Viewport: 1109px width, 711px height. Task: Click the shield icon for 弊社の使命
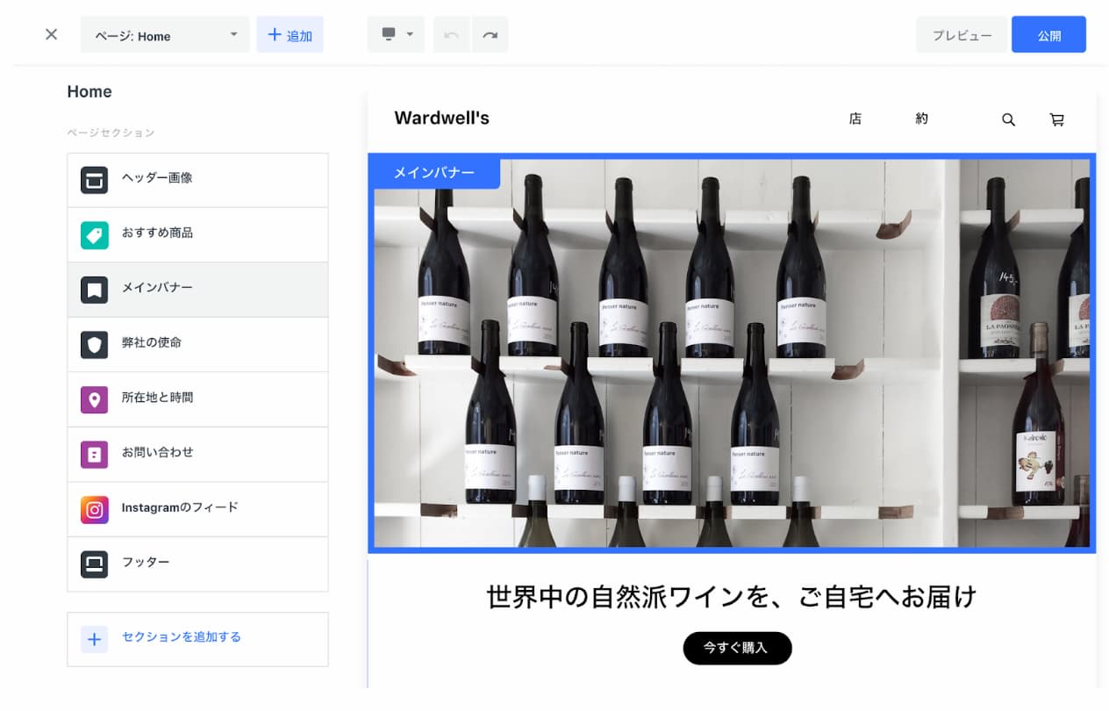94,344
